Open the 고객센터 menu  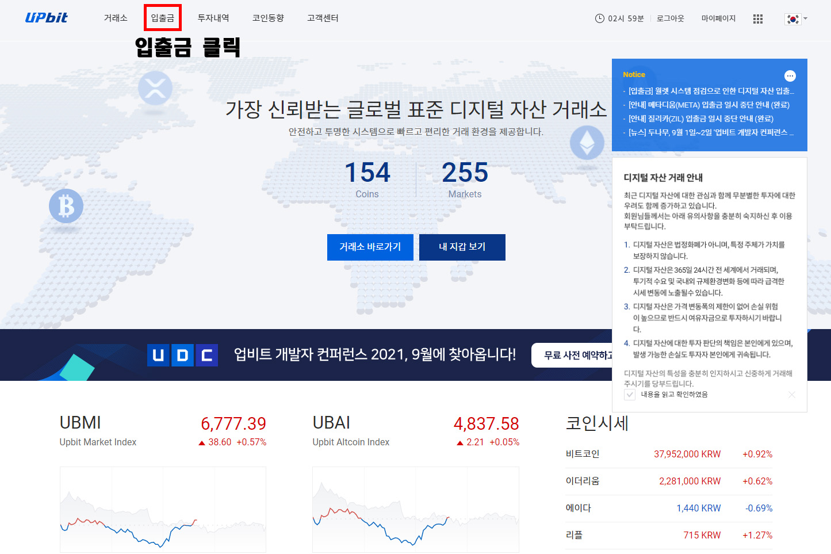[323, 18]
